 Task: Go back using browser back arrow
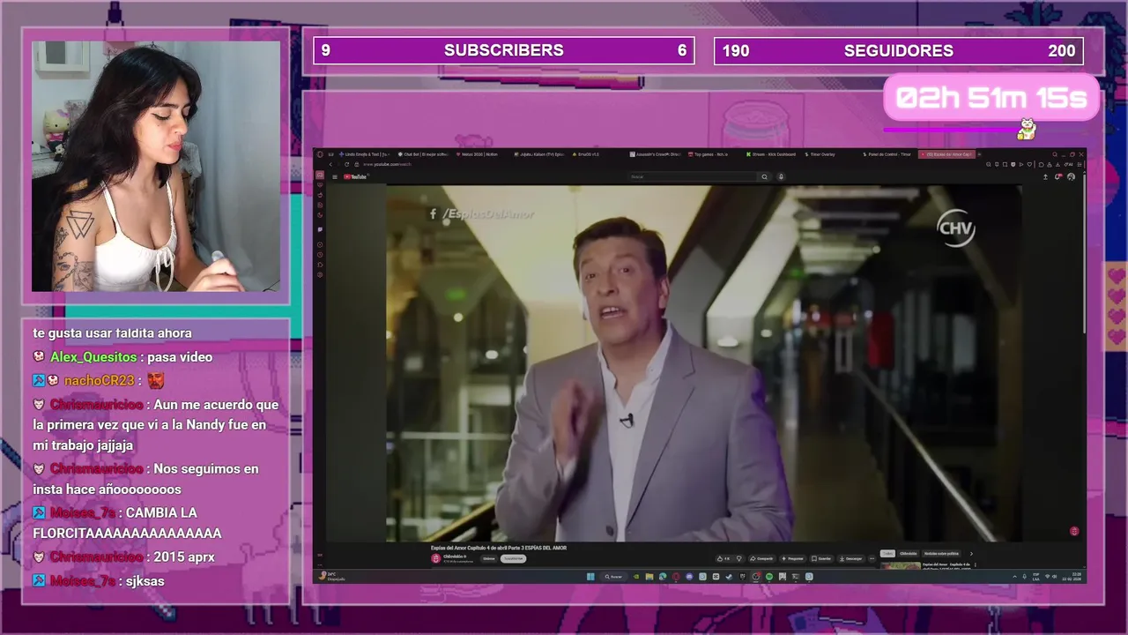[330, 164]
